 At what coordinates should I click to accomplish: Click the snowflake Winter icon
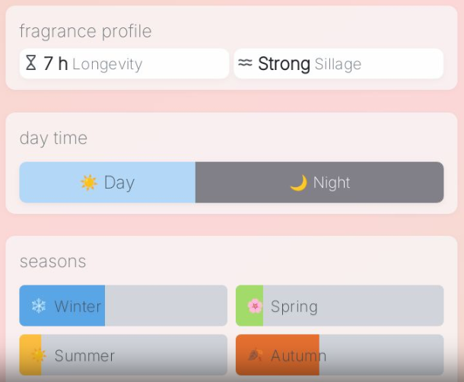click(x=38, y=306)
